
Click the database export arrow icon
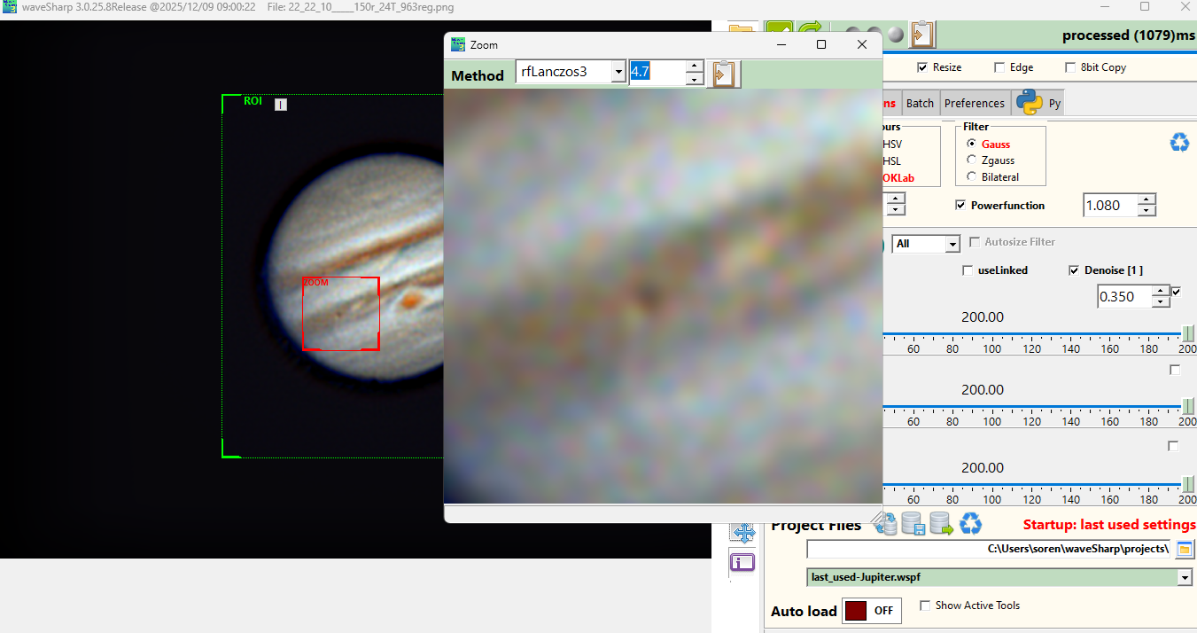point(941,525)
